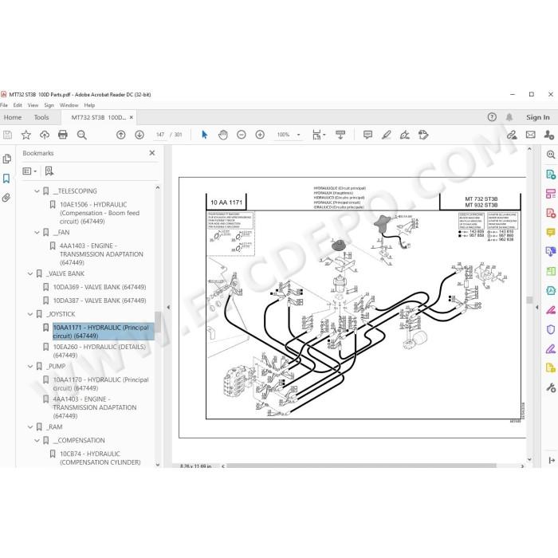558x558 pixels.
Task: Click the page number field showing 147
Action: [160, 135]
